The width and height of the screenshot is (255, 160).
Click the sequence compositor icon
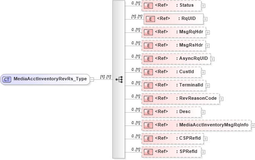point(119,79)
